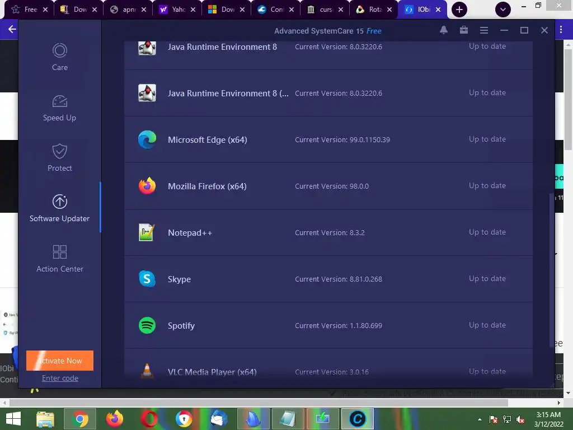Select the Mozilla Firefox (x64) name
The height and width of the screenshot is (430, 573).
pyautogui.click(x=207, y=186)
